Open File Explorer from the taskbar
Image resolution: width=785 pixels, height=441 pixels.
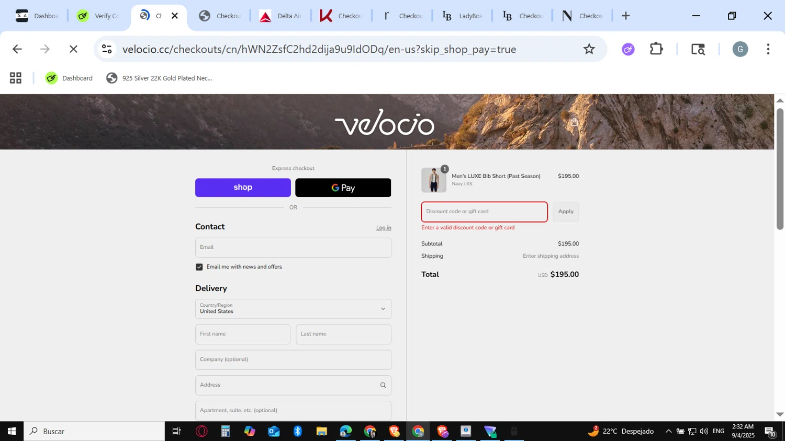coord(322,431)
